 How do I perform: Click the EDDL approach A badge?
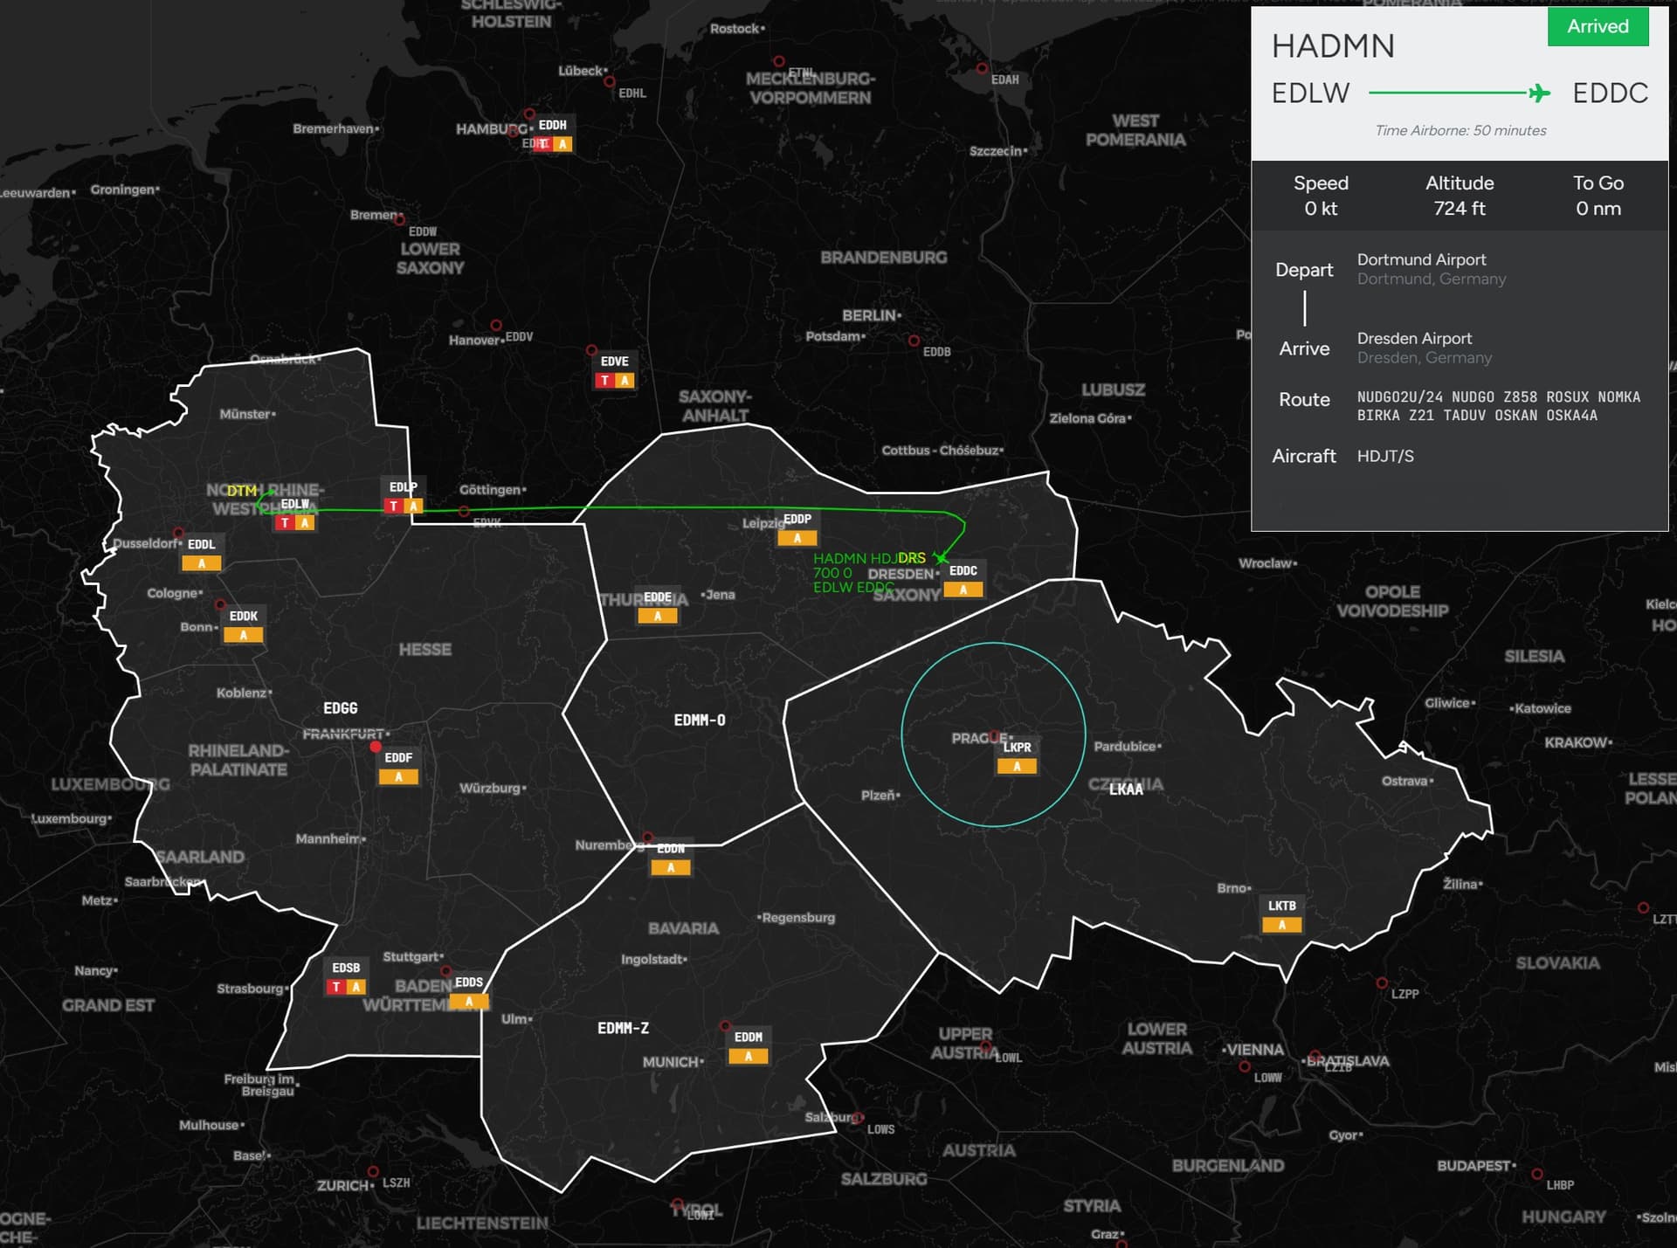point(202,563)
